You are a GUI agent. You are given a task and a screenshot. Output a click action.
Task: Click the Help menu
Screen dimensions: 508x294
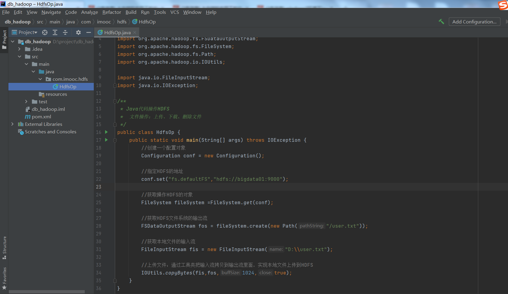tap(211, 12)
